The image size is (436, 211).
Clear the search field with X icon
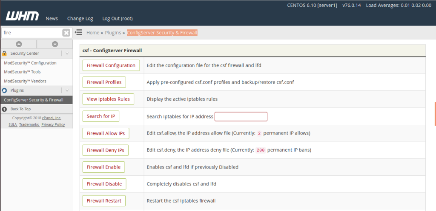click(66, 33)
